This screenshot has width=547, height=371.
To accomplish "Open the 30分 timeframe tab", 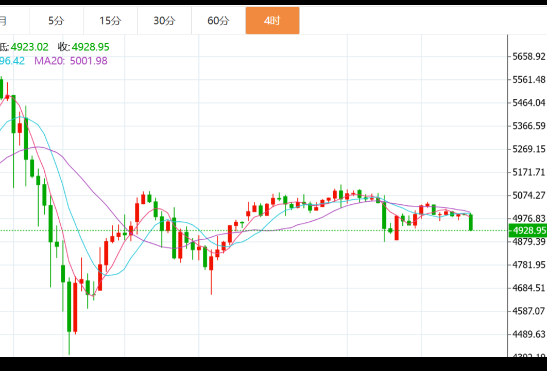I will click(x=164, y=21).
